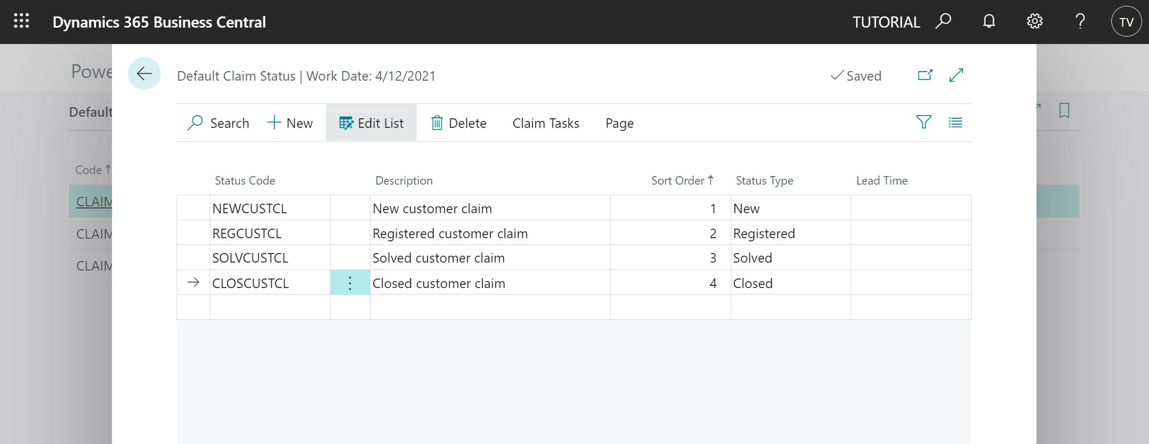Click sort order value 2
This screenshot has height=444, width=1149.
click(x=671, y=233)
